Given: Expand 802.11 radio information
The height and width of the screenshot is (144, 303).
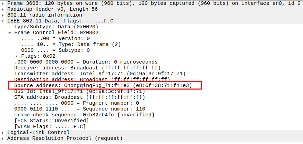Looking at the screenshot, I should pos(3,15).
